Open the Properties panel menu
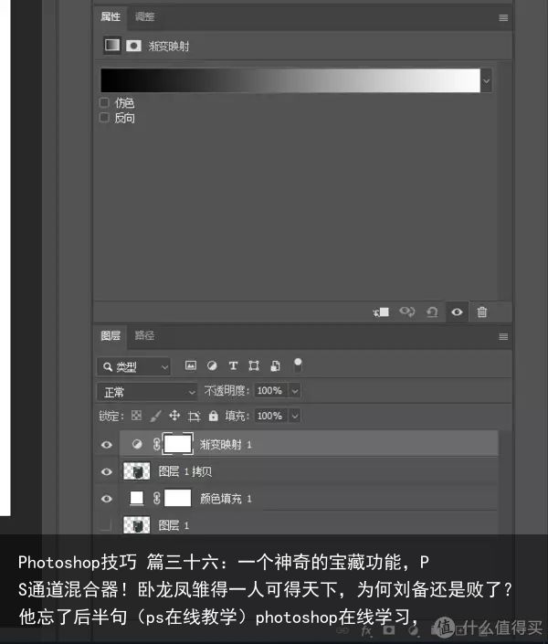The image size is (548, 644). [x=503, y=17]
